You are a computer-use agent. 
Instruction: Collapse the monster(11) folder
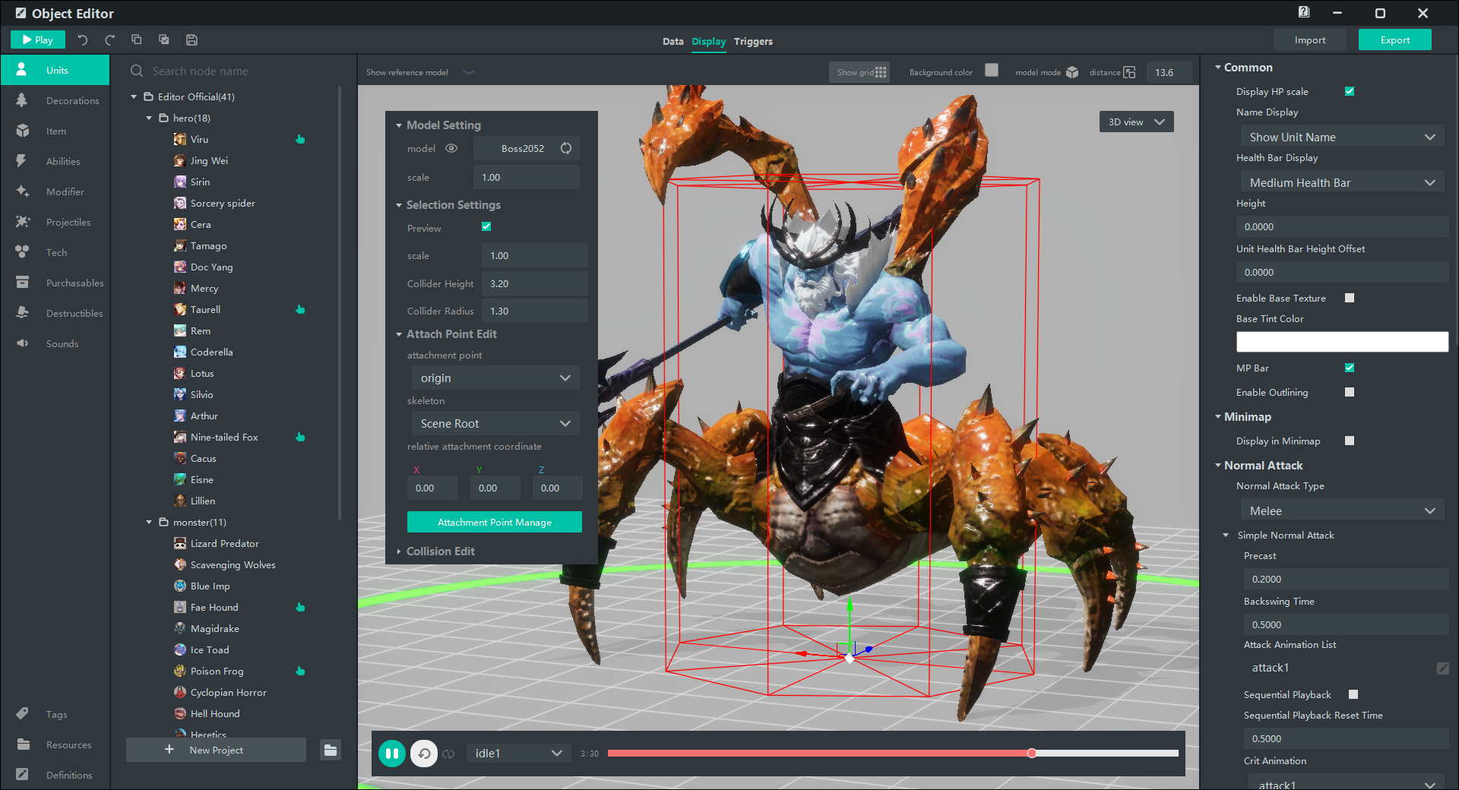pos(149,522)
